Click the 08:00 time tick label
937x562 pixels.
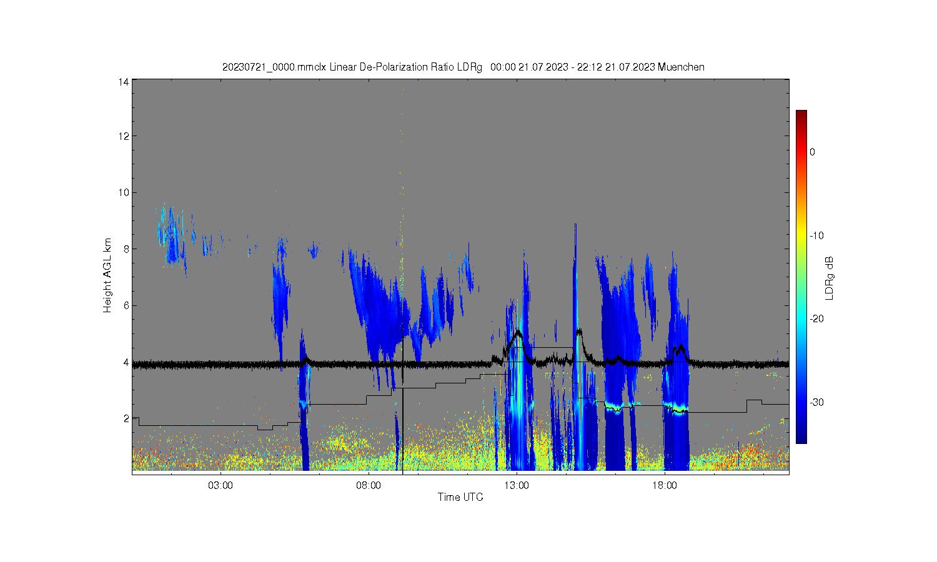(x=369, y=485)
